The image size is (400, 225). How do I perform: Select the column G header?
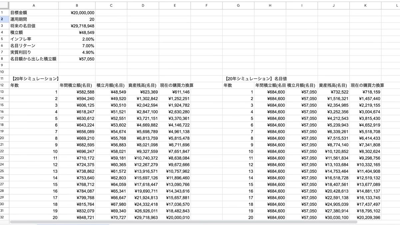238,5
